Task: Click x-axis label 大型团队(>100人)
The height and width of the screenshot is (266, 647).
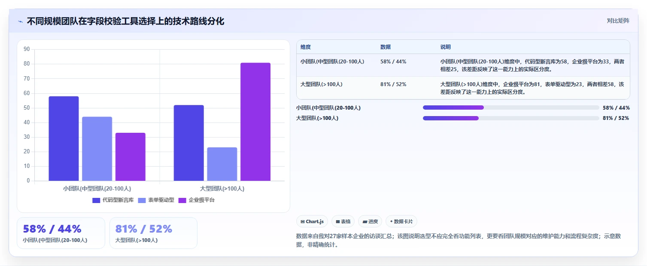Action: (222, 188)
